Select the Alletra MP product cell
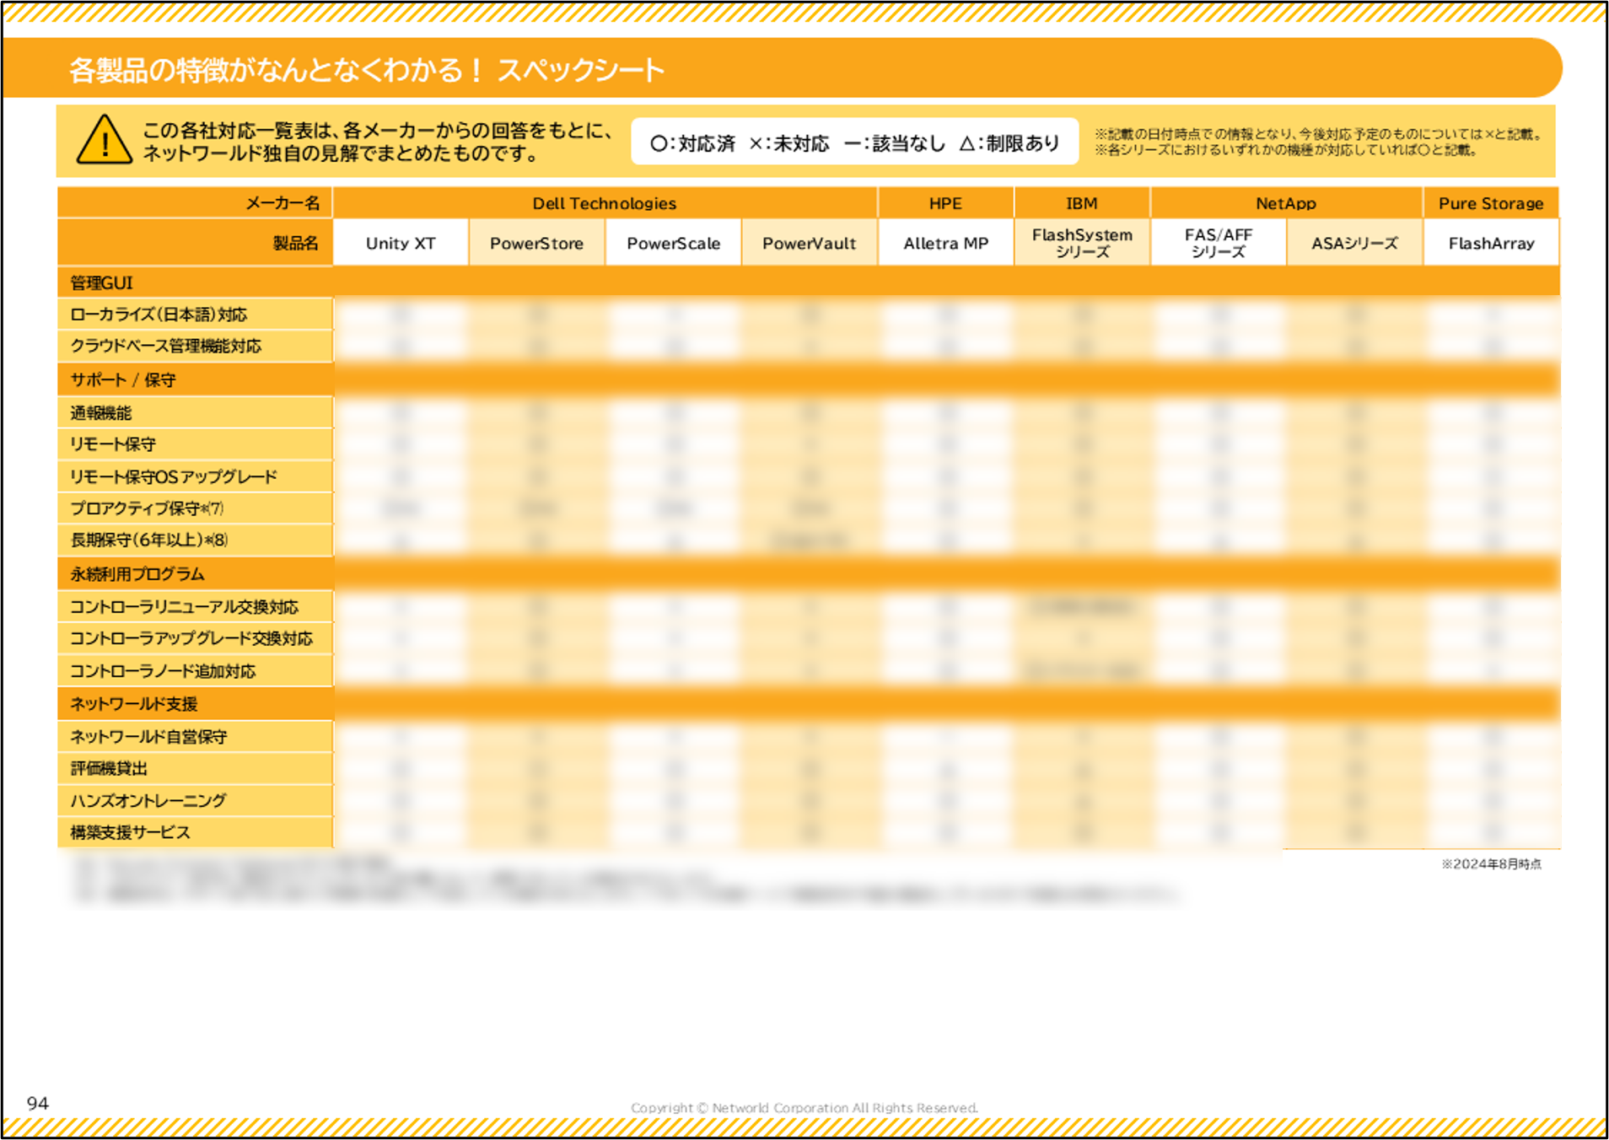 (945, 243)
